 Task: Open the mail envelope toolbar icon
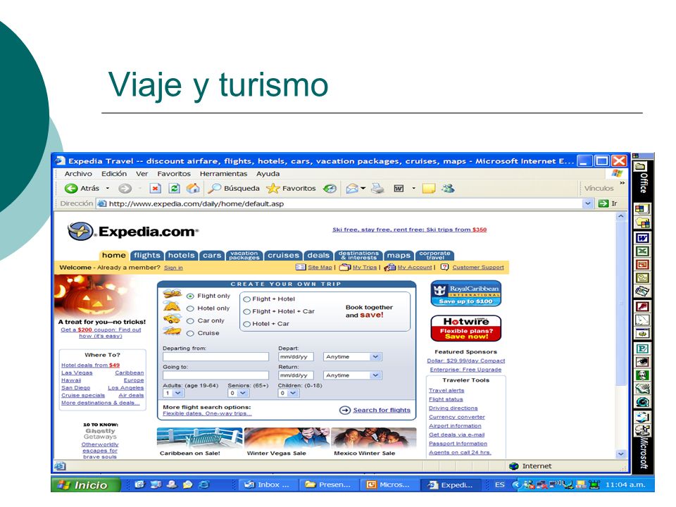(352, 189)
